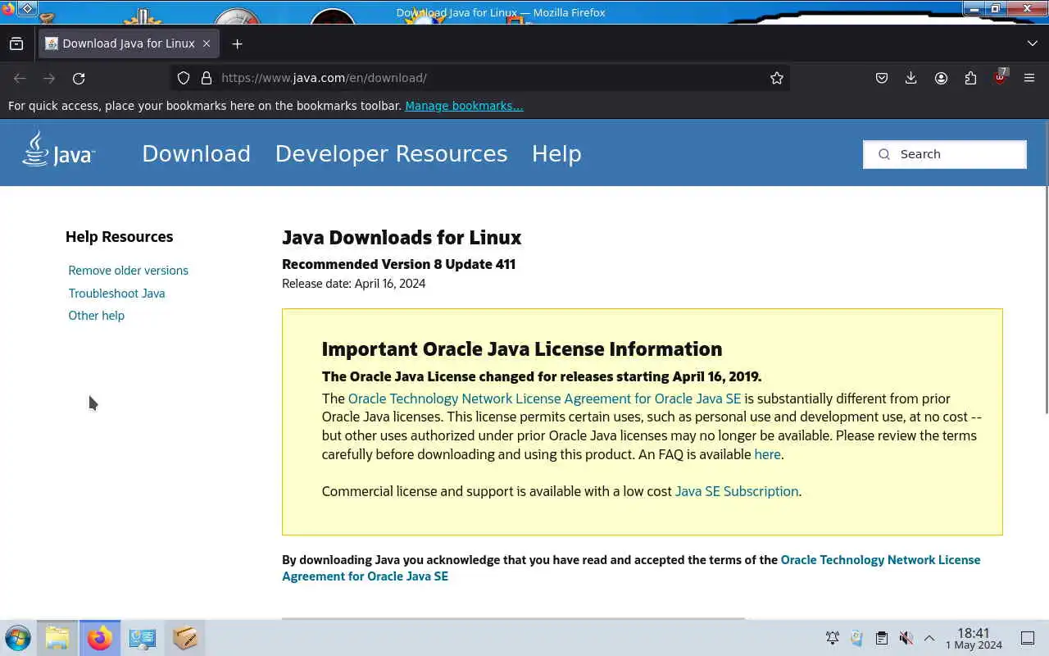Click the tracking protection shield icon
This screenshot has width=1049, height=656.
click(x=184, y=78)
